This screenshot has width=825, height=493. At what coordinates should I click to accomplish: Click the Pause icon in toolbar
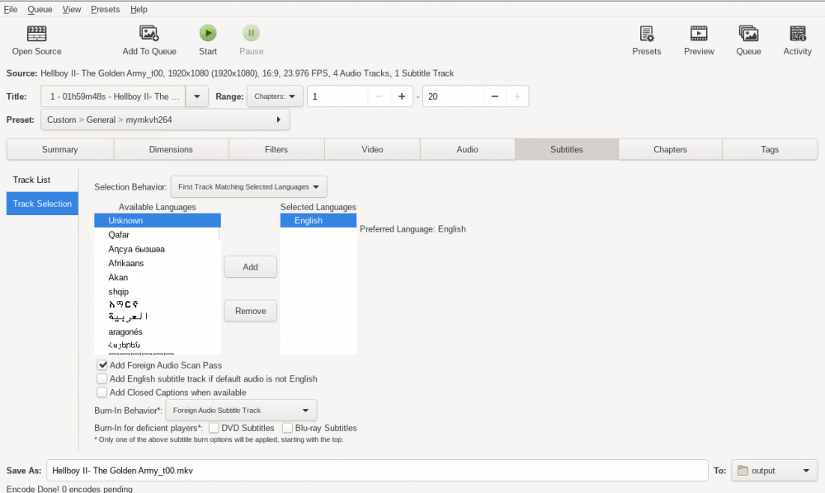point(251,33)
